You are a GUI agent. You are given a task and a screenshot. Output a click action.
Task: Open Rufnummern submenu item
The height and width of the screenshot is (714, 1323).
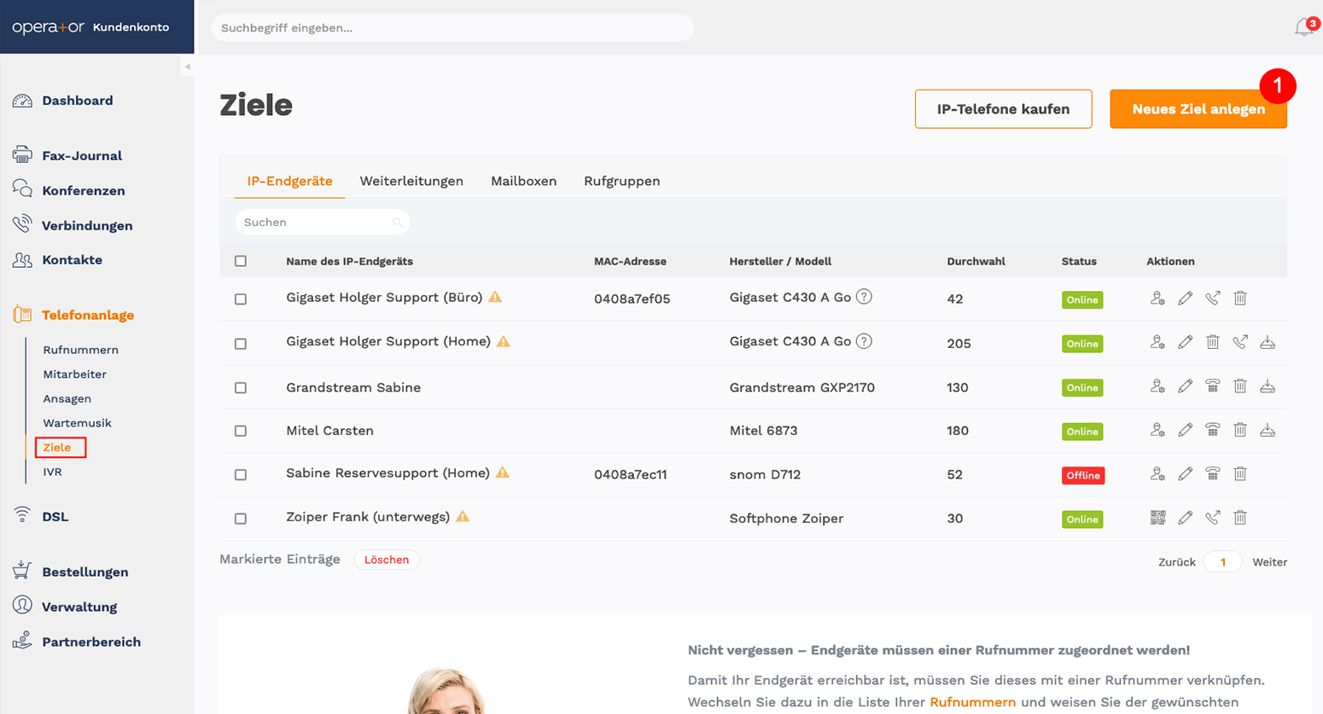80,350
